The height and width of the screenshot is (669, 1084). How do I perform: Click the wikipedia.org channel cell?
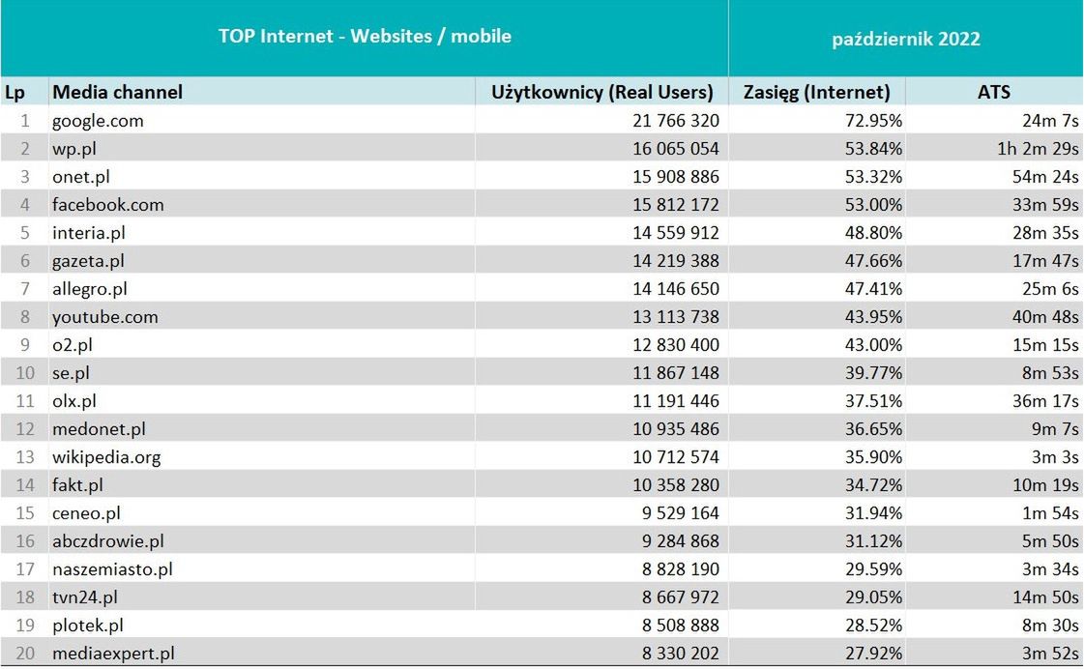pos(106,457)
